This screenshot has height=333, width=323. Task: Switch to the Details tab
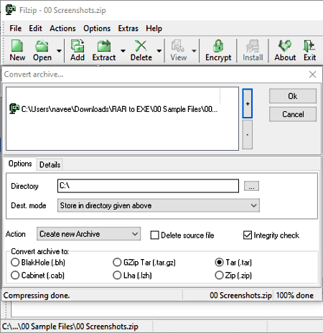pyautogui.click(x=50, y=164)
